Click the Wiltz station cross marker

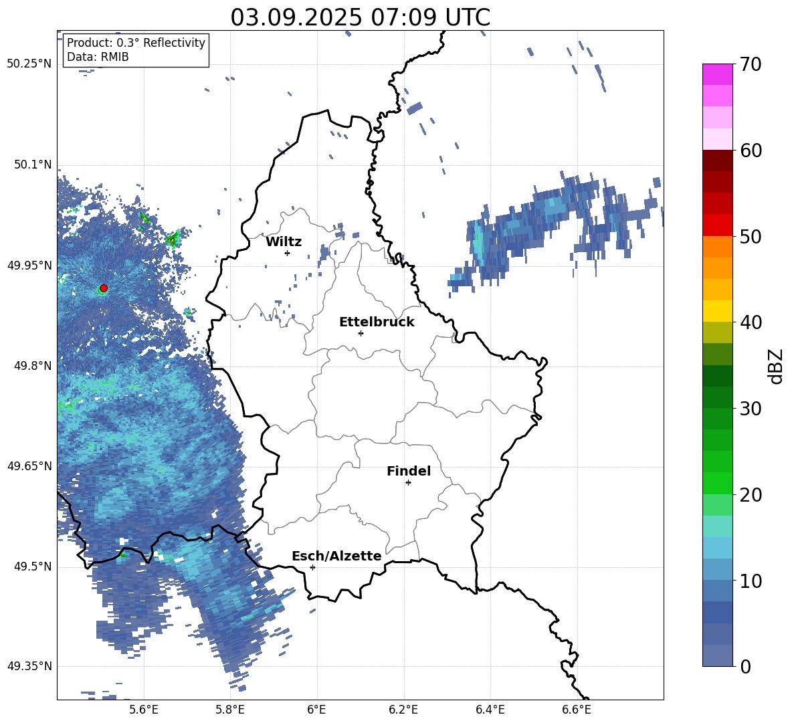click(x=288, y=253)
